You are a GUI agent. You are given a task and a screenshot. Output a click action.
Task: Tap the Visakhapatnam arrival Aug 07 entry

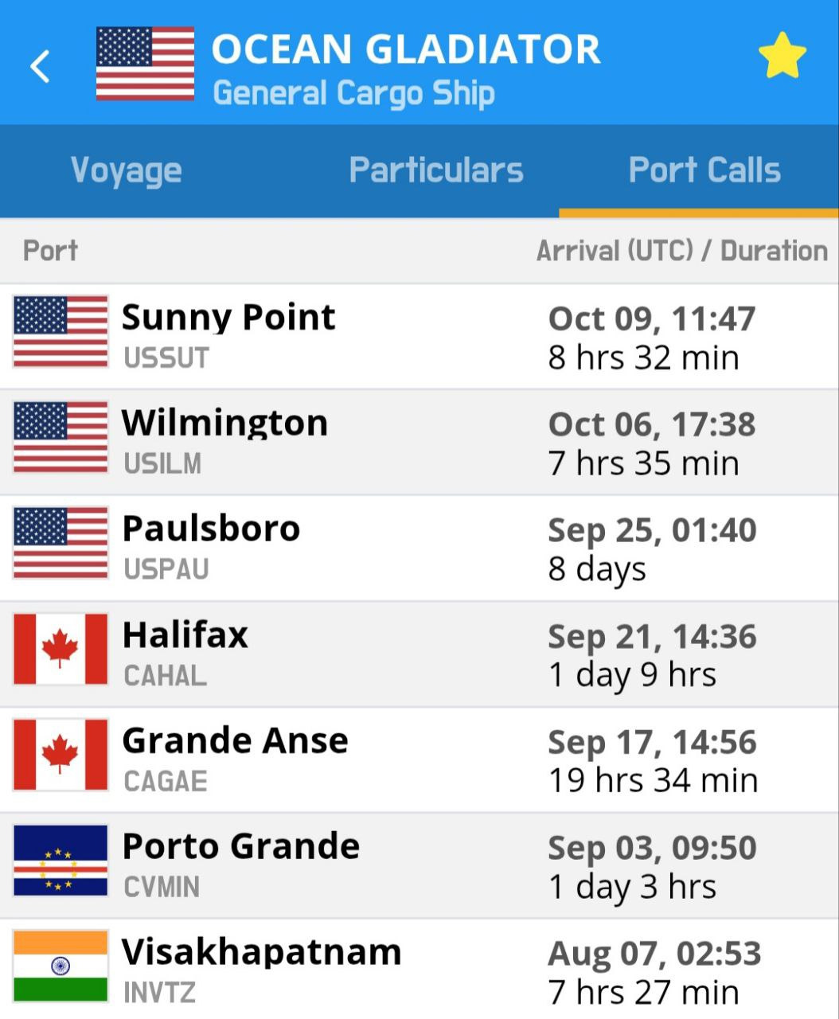click(x=654, y=954)
